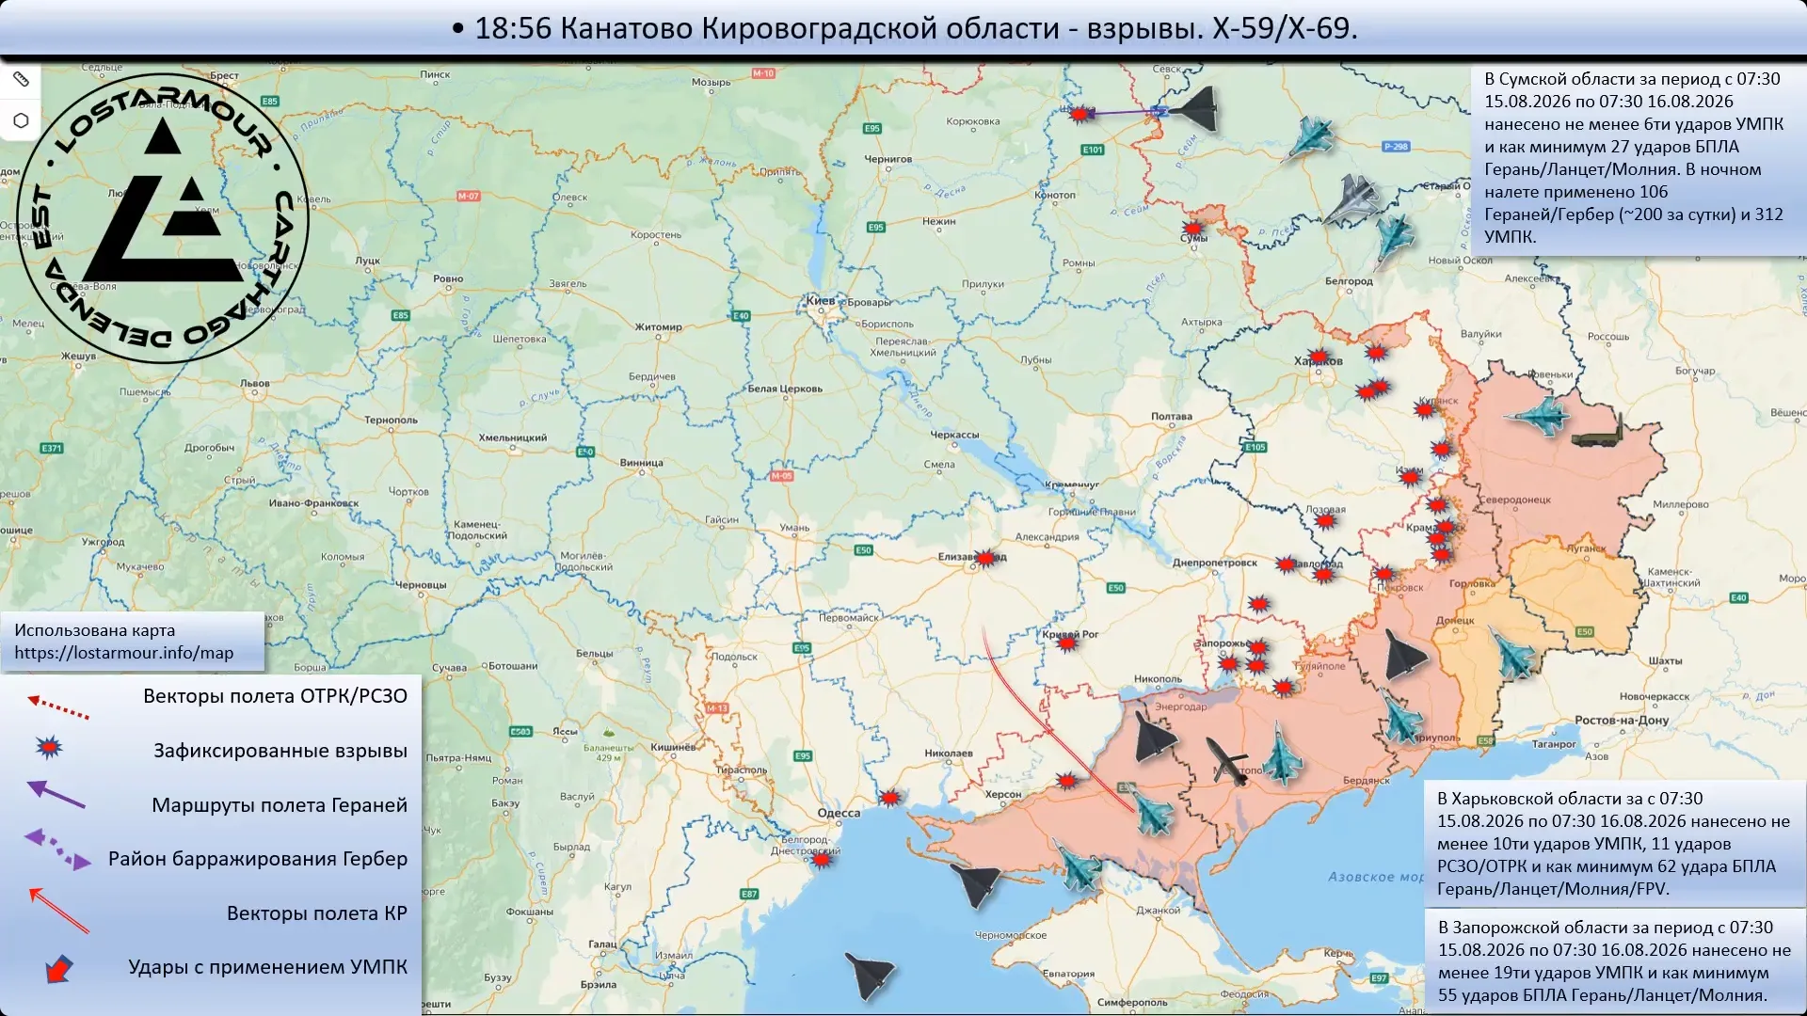Click the P-298 road marker
Screen dimensions: 1807x1016
tap(1396, 147)
